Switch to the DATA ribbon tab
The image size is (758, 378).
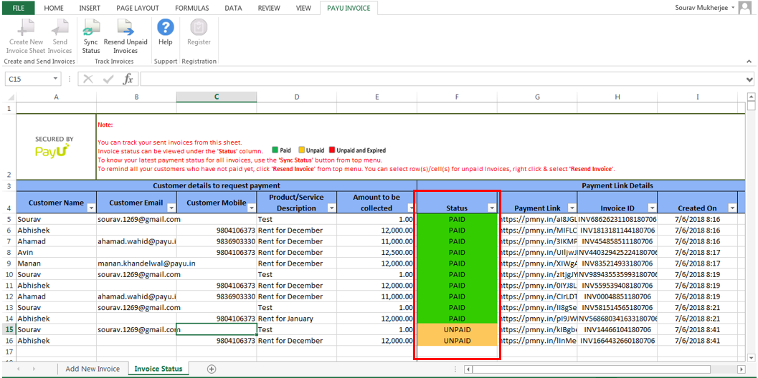pos(234,8)
